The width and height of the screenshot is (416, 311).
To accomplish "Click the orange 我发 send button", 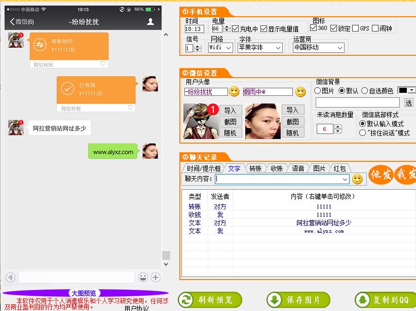I will click(406, 174).
